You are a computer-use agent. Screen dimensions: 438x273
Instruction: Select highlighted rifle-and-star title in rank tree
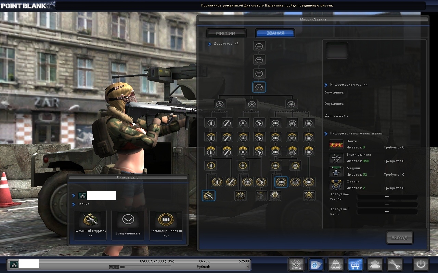click(209, 196)
